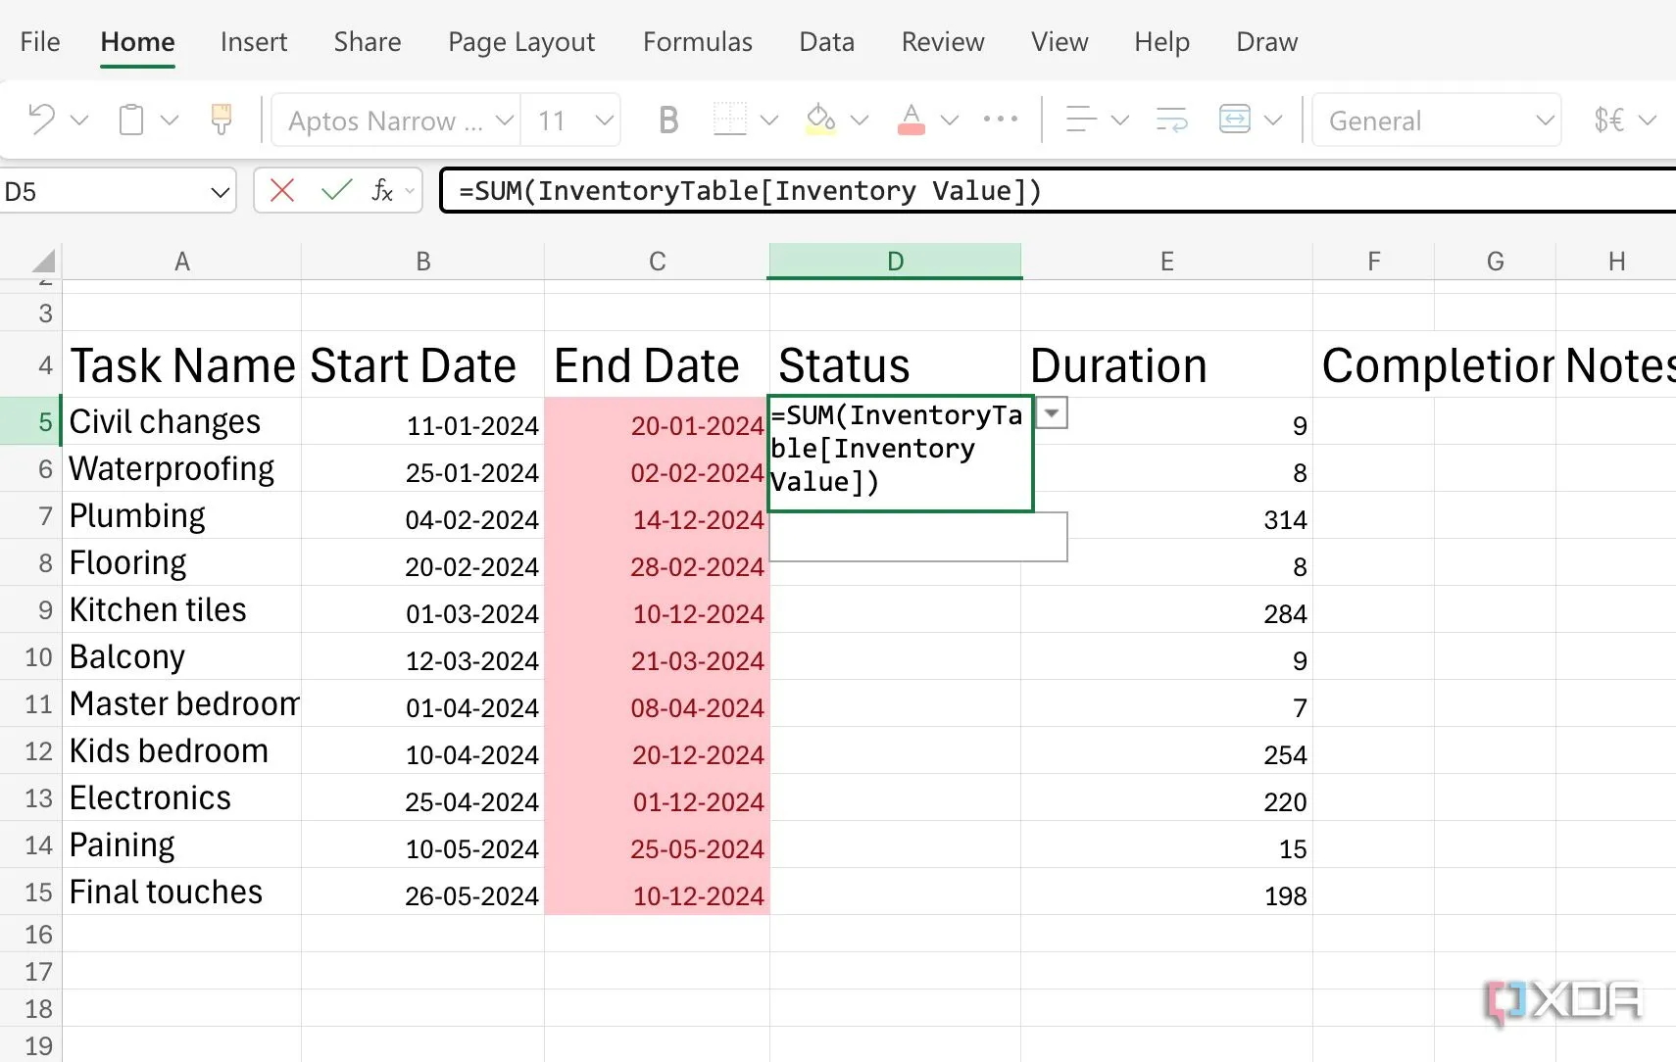Select column C header
The width and height of the screenshot is (1676, 1062).
[657, 262]
